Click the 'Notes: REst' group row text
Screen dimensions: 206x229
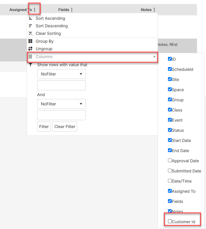[x=168, y=44]
